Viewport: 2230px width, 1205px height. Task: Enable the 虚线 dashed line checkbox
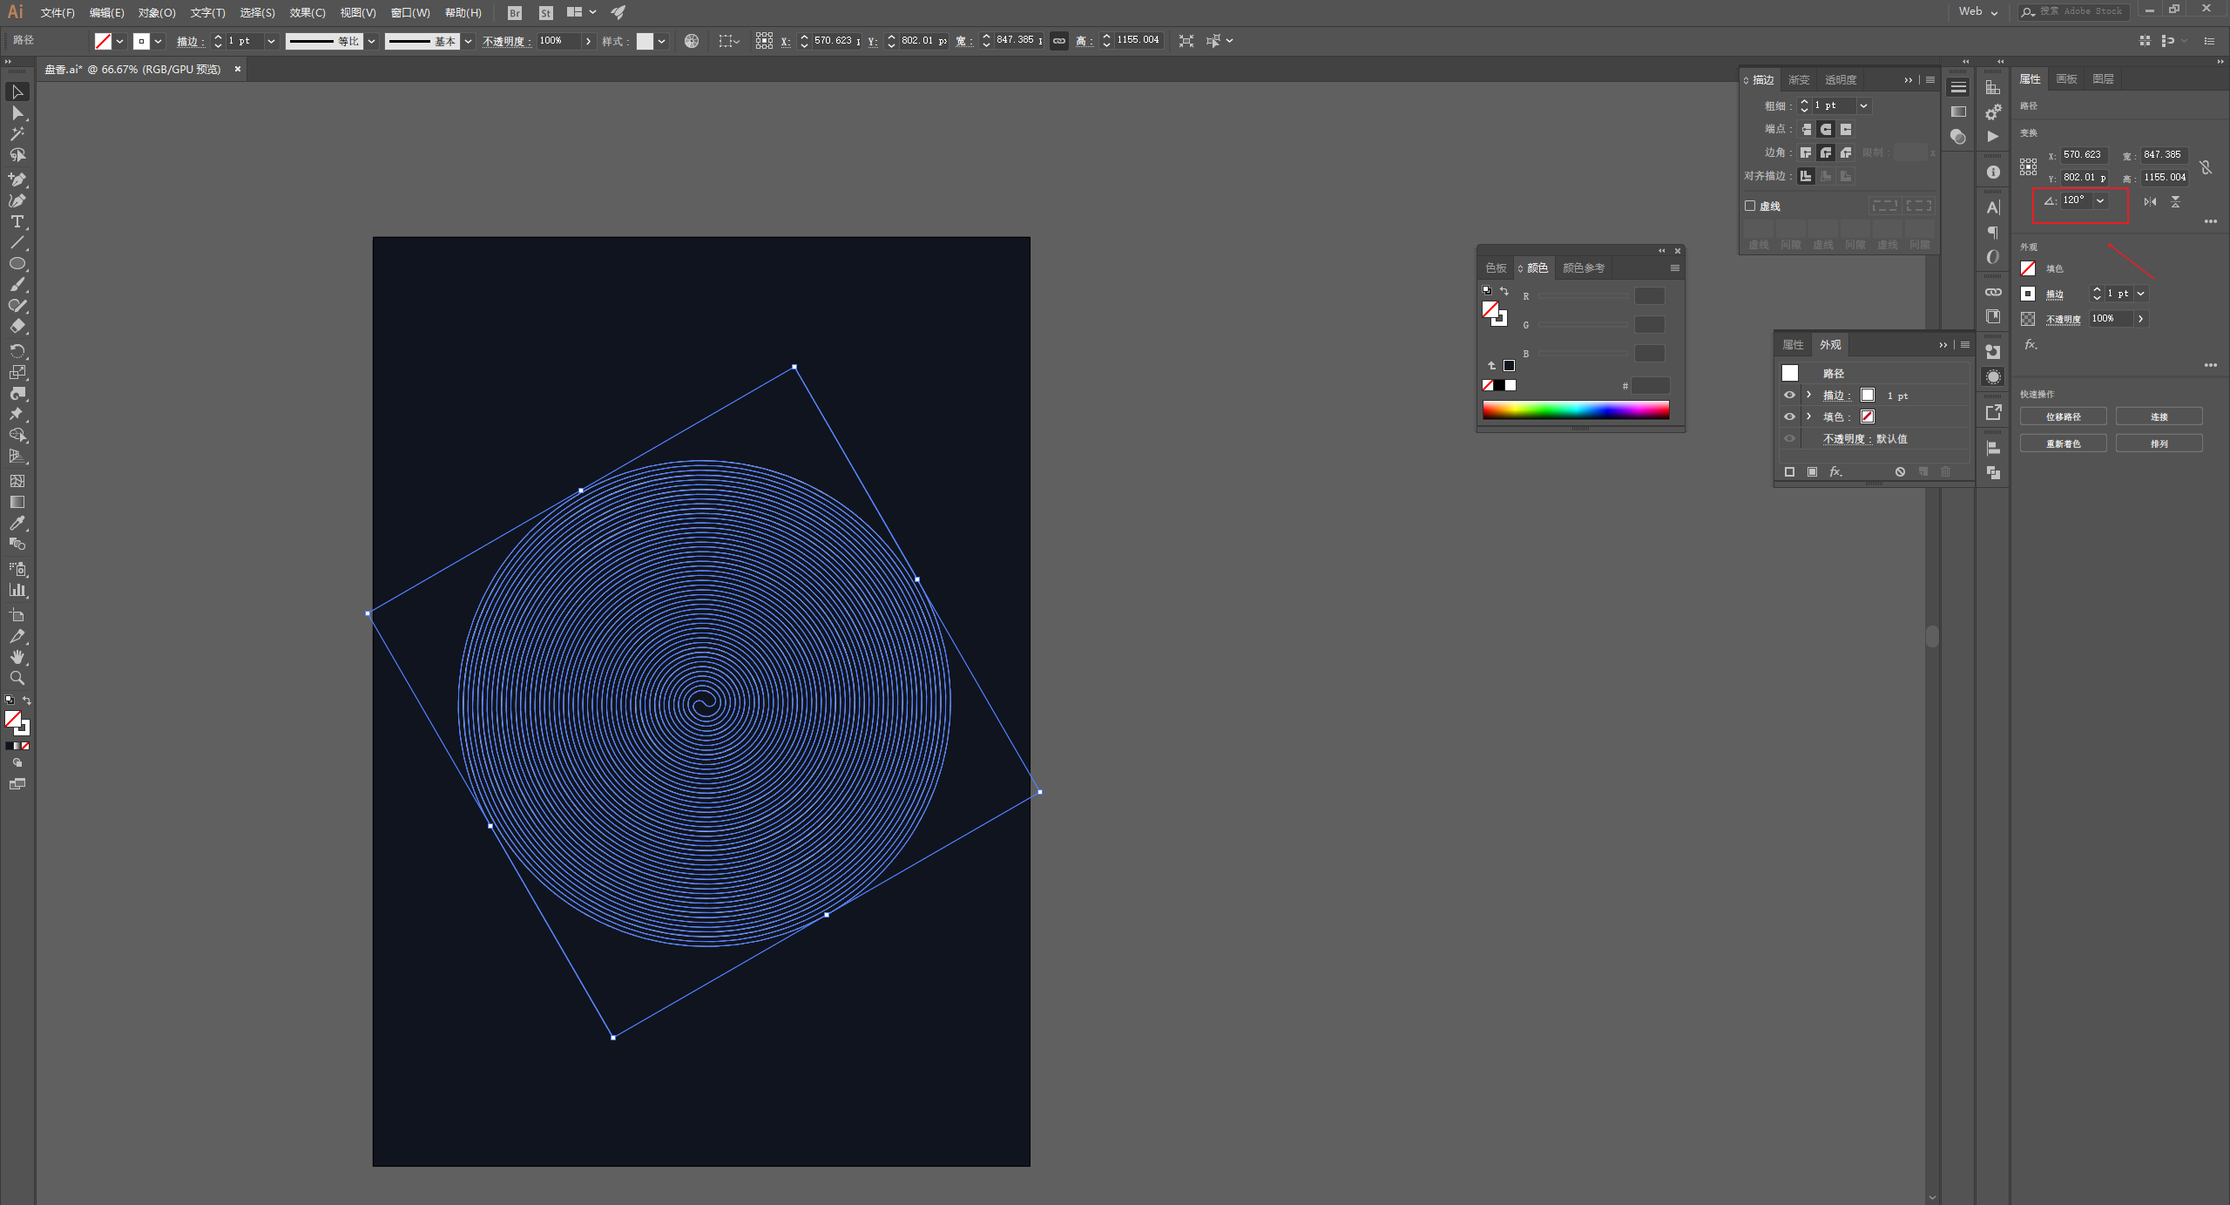1750,206
